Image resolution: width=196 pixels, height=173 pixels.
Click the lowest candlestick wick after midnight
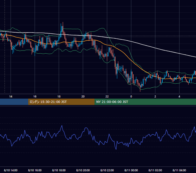(140, 89)
